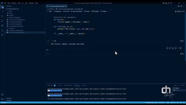Open 4. The String Type notebook file
This screenshot has height=105, width=186.
click(15, 22)
